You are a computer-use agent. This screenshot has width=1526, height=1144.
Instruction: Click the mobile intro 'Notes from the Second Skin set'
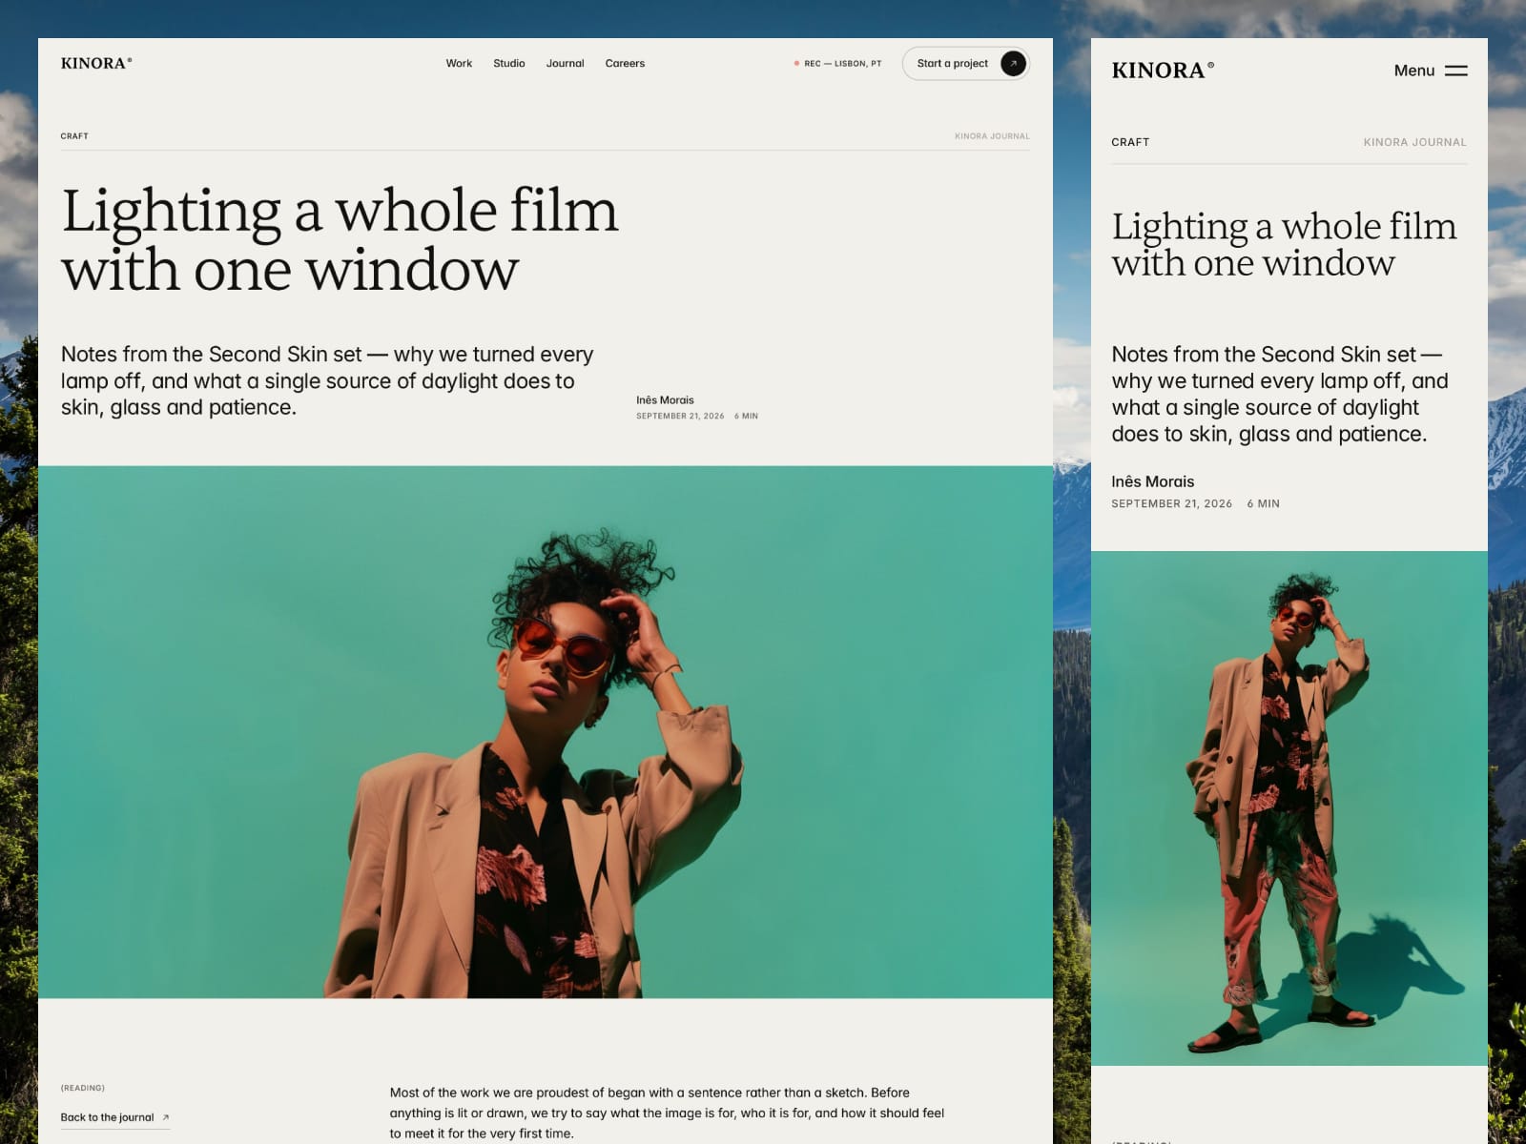point(1280,394)
